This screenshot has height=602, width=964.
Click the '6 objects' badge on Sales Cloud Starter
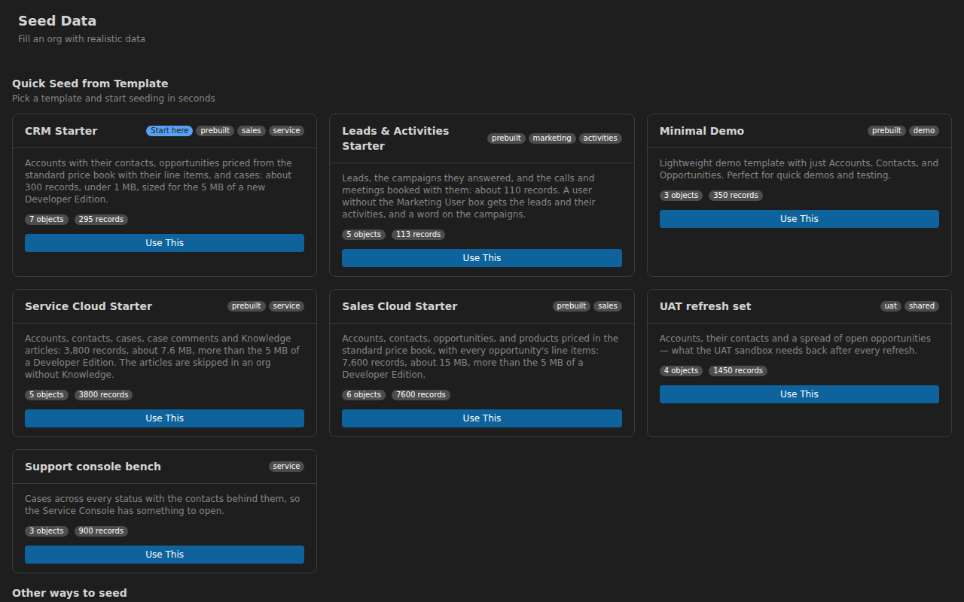[x=364, y=395]
